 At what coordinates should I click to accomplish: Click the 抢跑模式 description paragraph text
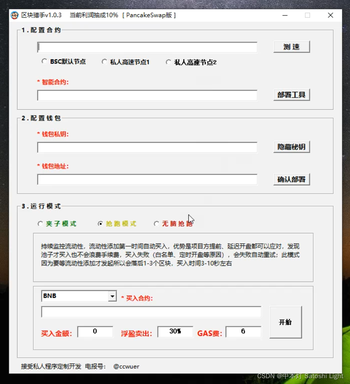pos(170,255)
